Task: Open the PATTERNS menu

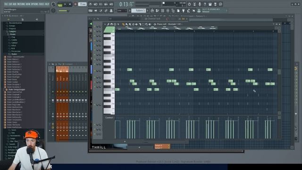Action: point(21,4)
